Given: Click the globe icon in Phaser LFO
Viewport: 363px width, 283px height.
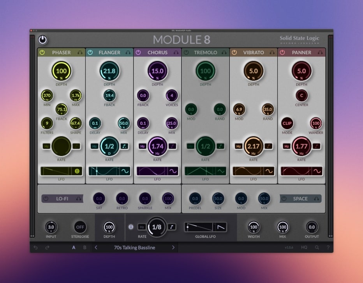Looking at the screenshot, I should pyautogui.click(x=77, y=171).
